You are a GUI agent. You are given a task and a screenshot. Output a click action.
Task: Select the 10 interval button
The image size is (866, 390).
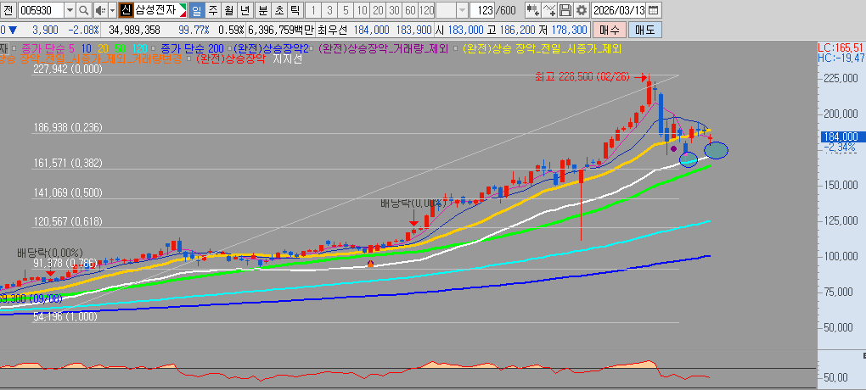361,10
